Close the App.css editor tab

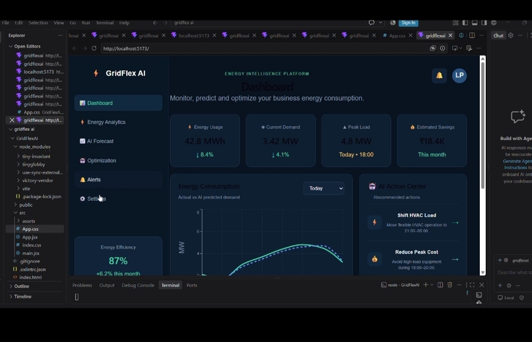pyautogui.click(x=411, y=35)
